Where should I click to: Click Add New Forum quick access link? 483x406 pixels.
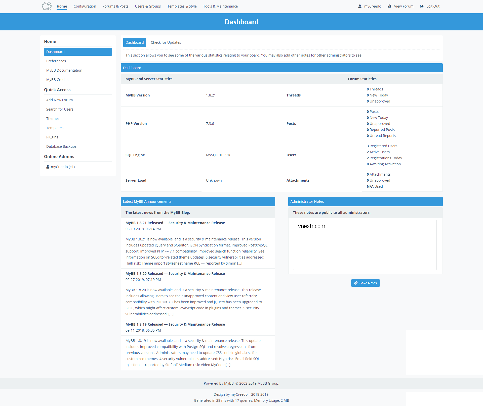click(59, 100)
